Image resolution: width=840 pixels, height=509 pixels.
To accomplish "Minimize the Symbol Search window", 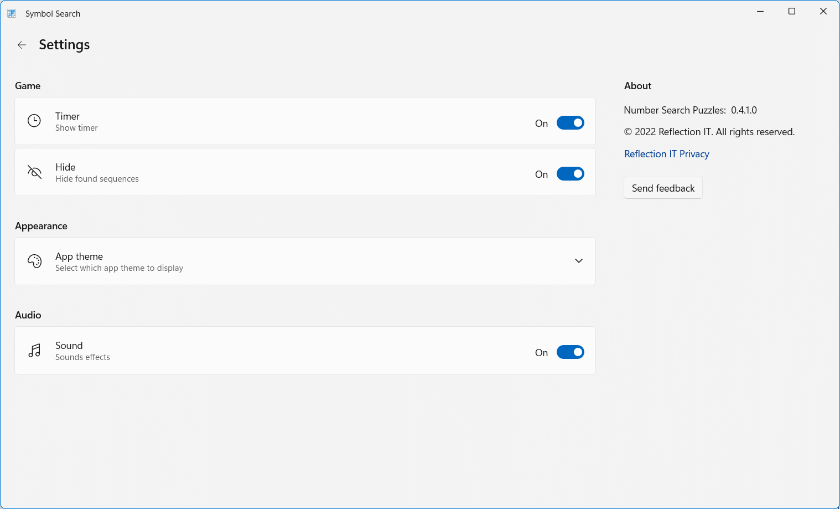I will [760, 12].
